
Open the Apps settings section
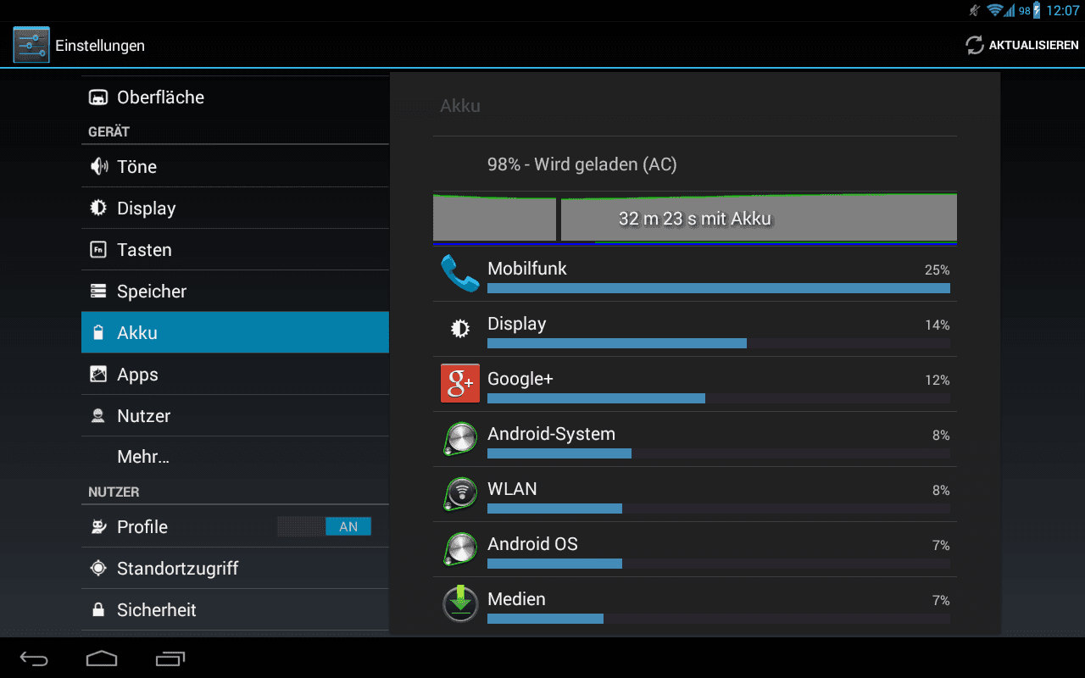click(235, 374)
